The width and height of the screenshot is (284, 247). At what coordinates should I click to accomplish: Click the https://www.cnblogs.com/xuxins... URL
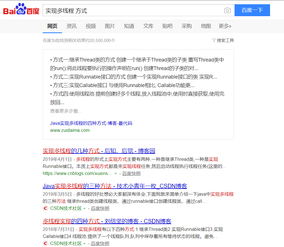pos(77,174)
